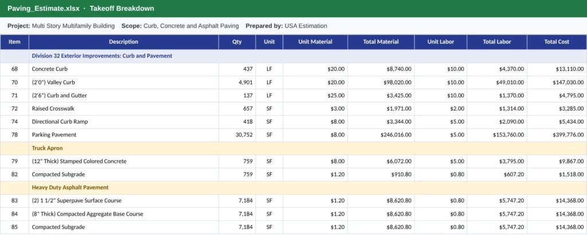Click the quantity 418 cell
Image resolution: width=587 pixels, height=235 pixels.
coord(237,122)
